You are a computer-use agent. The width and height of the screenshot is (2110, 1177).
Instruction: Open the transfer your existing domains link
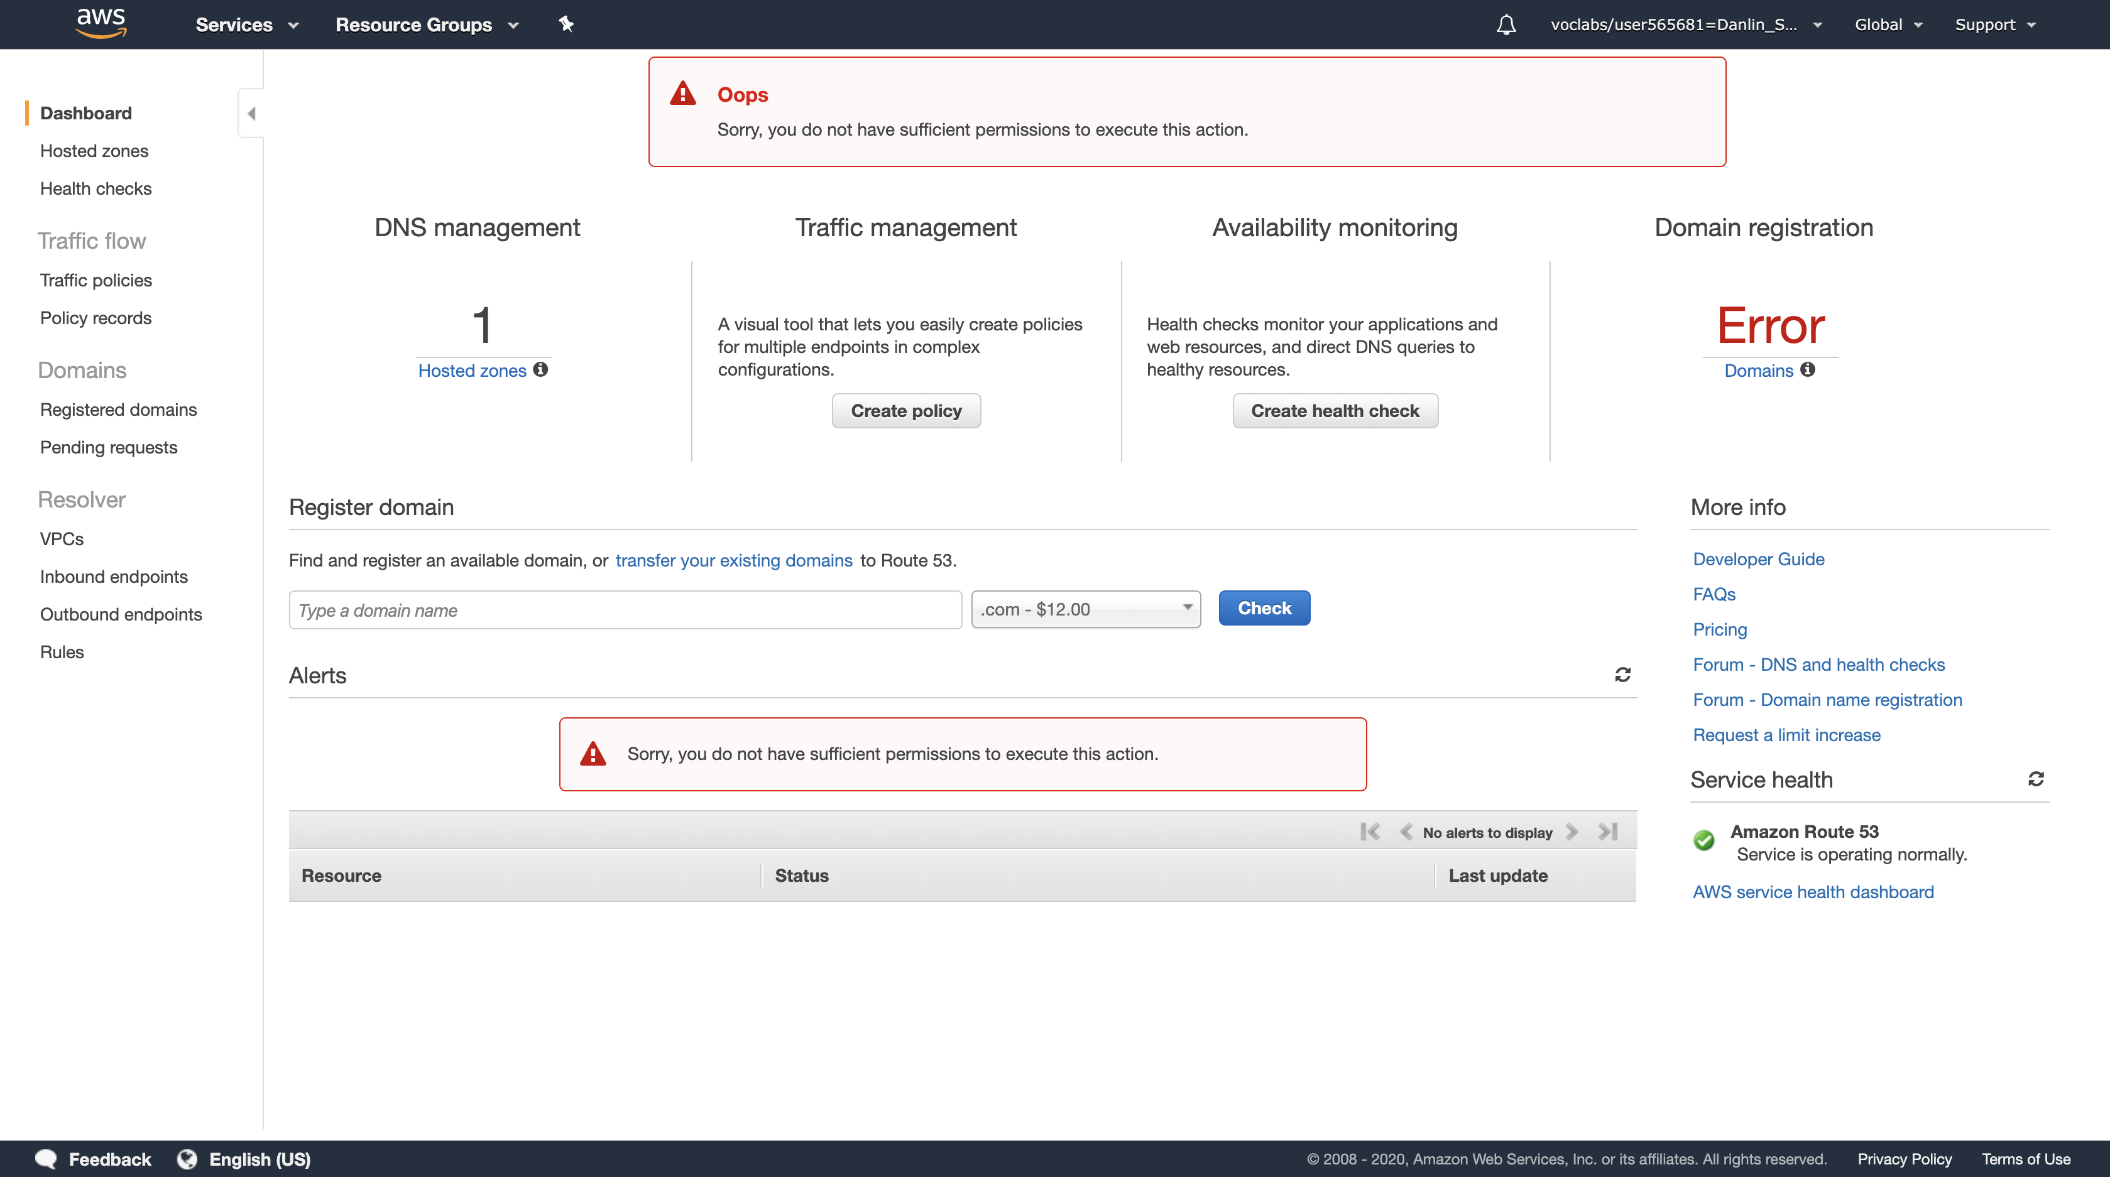click(x=733, y=560)
